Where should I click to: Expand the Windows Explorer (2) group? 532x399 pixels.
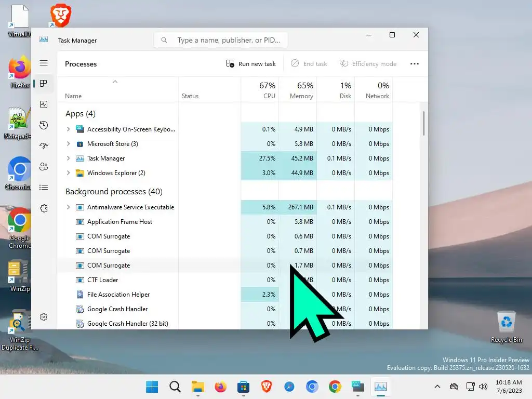coord(68,173)
